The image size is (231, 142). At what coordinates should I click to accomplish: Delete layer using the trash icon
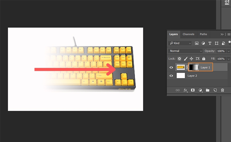point(222,90)
